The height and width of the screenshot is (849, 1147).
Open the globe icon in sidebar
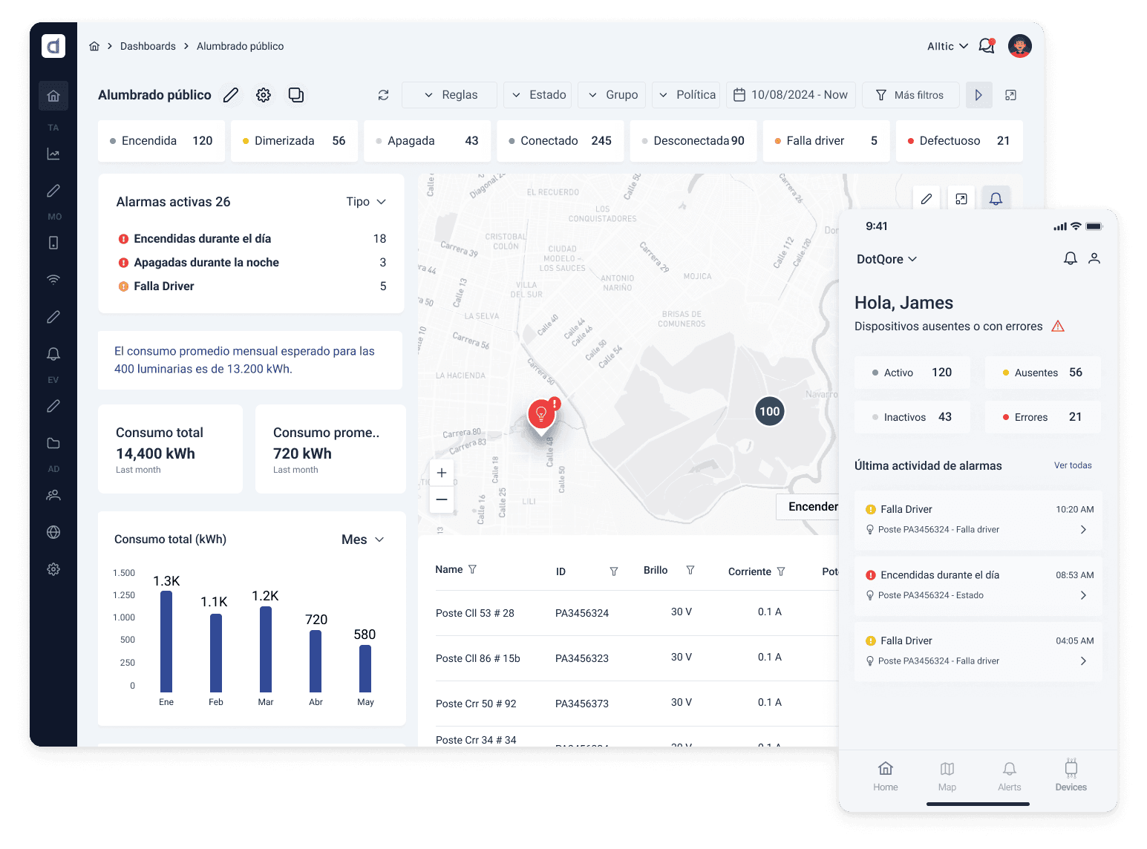tap(53, 532)
